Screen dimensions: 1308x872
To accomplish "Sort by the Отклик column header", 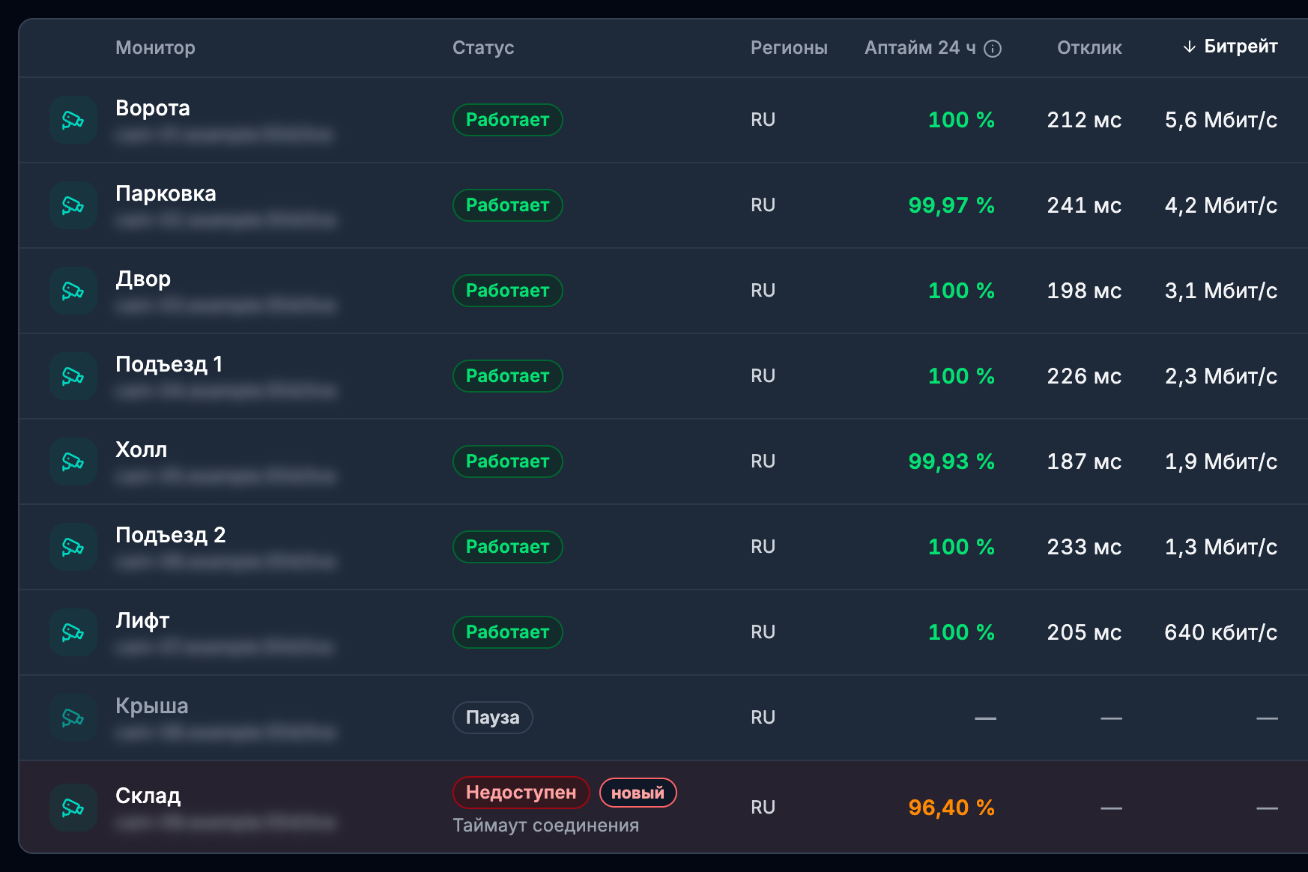I will click(x=1089, y=48).
